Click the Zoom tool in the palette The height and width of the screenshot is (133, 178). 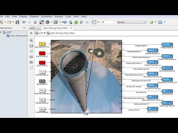[x=31, y=40]
